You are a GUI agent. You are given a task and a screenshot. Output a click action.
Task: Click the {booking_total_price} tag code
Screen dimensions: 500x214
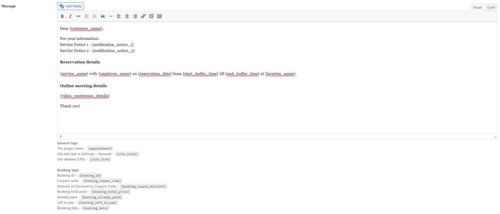pos(111,192)
